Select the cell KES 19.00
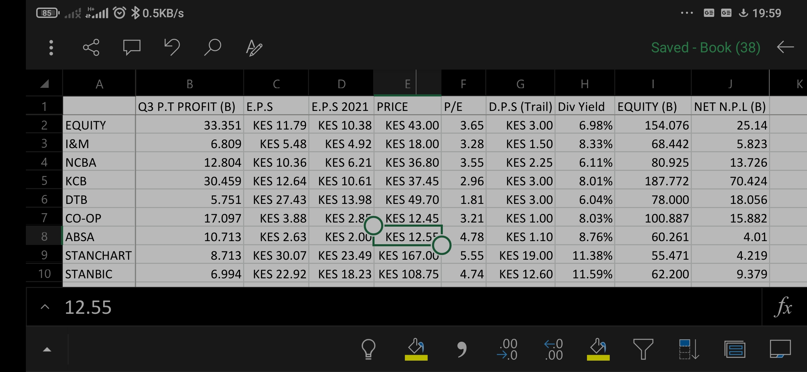The image size is (807, 372). pyautogui.click(x=520, y=255)
